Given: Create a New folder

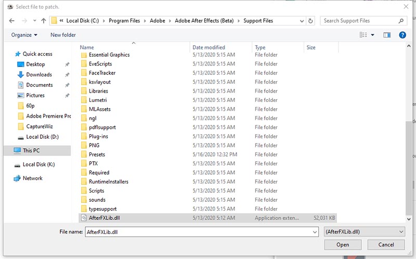Looking at the screenshot, I should [63, 35].
